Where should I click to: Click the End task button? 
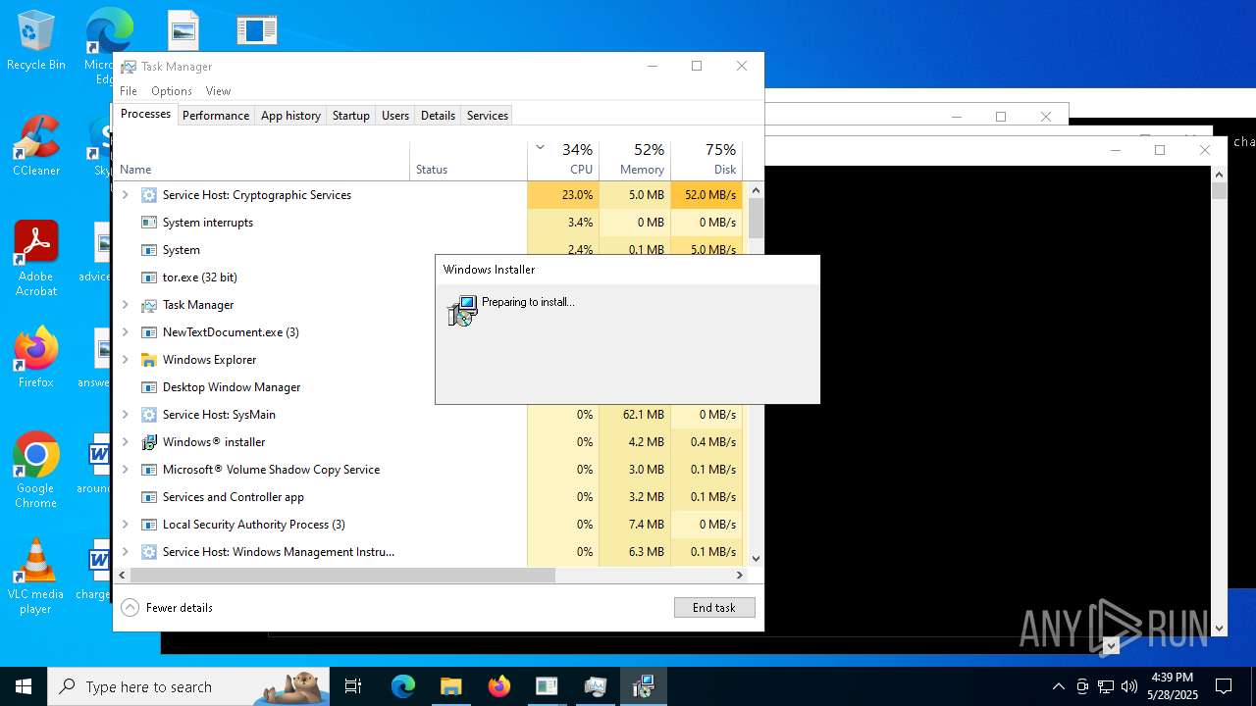[714, 608]
